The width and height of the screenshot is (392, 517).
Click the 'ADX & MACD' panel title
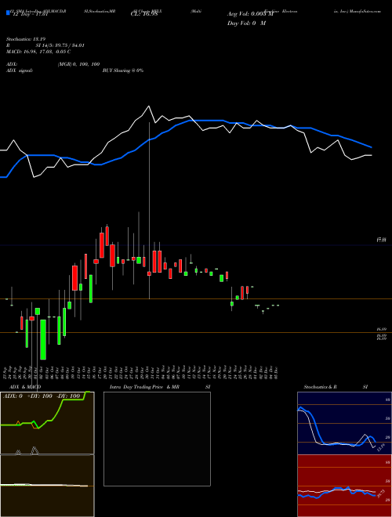click(25, 387)
